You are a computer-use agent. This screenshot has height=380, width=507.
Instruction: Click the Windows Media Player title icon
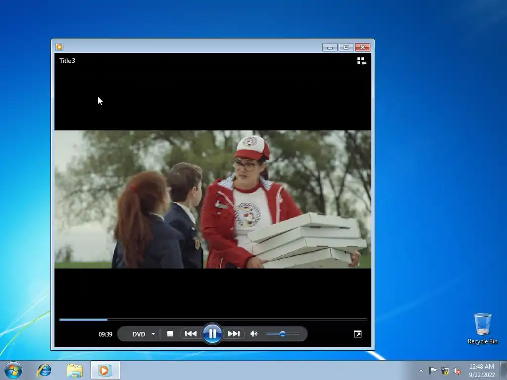pyautogui.click(x=59, y=47)
